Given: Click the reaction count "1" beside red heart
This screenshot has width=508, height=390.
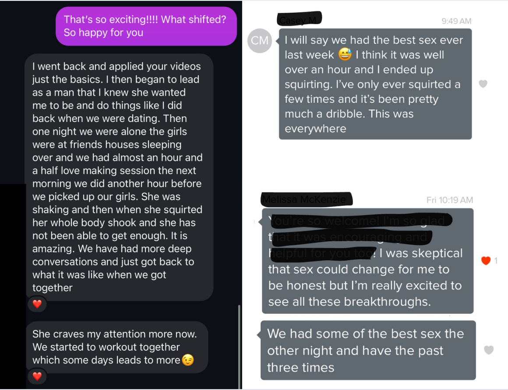Looking at the screenshot, I should tap(496, 261).
